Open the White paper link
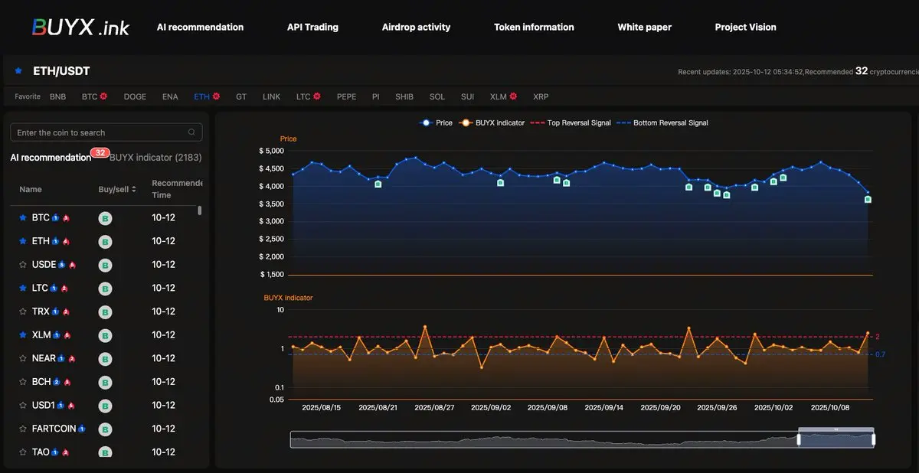This screenshot has height=473, width=919. coord(644,28)
